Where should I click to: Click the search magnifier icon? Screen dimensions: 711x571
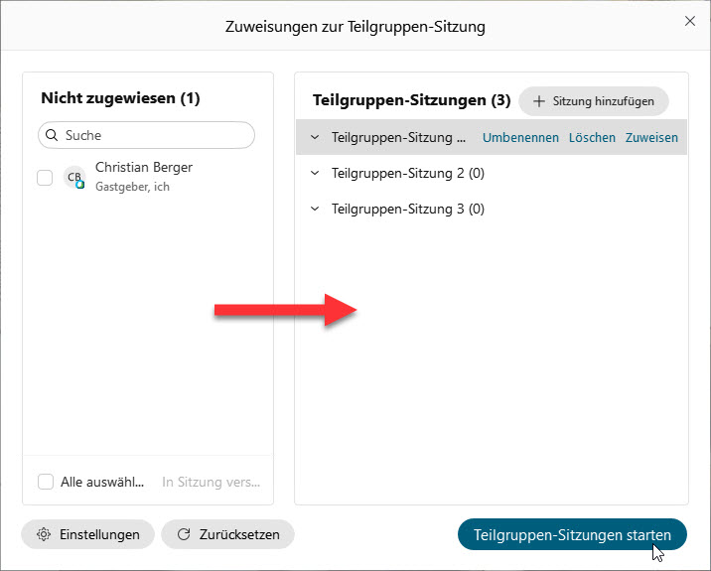pos(52,135)
